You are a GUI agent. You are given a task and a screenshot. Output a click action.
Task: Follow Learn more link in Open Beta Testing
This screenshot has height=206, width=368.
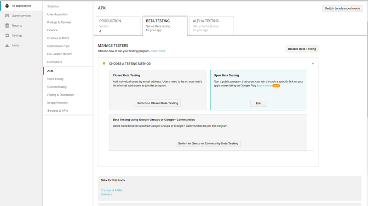(264, 86)
